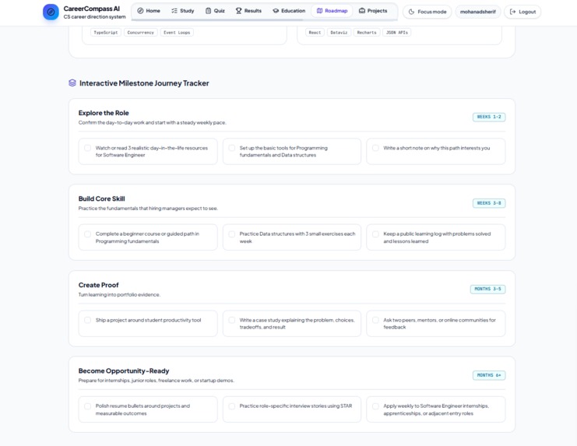Check 'Apply weekly to Software Engineer internships'
Viewport: 577px width, 446px height.
click(x=375, y=406)
